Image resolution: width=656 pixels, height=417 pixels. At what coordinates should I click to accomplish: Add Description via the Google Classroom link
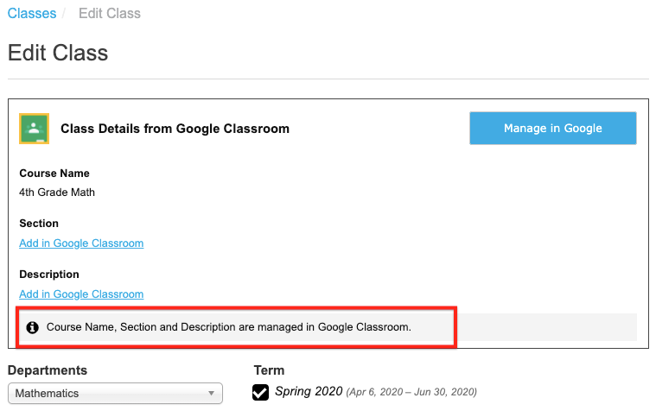tap(81, 294)
